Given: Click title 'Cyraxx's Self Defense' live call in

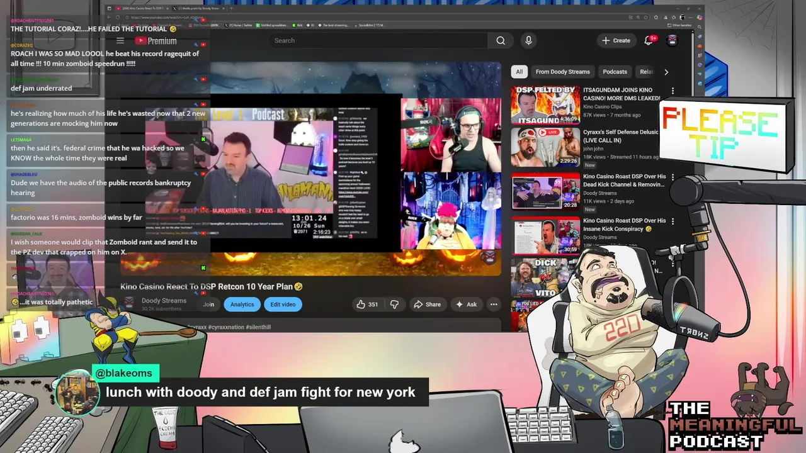Looking at the screenshot, I should coord(621,137).
